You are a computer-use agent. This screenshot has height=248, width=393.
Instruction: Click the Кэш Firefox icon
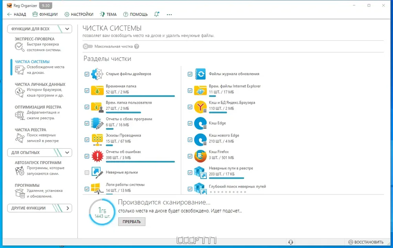coord(200,156)
